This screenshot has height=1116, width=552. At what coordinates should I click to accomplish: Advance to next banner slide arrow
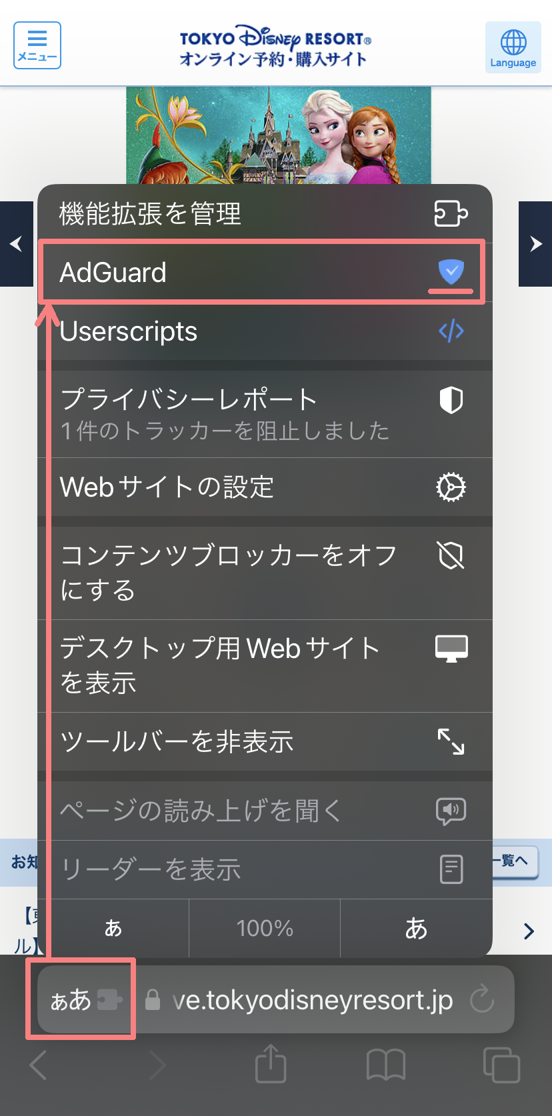(535, 244)
